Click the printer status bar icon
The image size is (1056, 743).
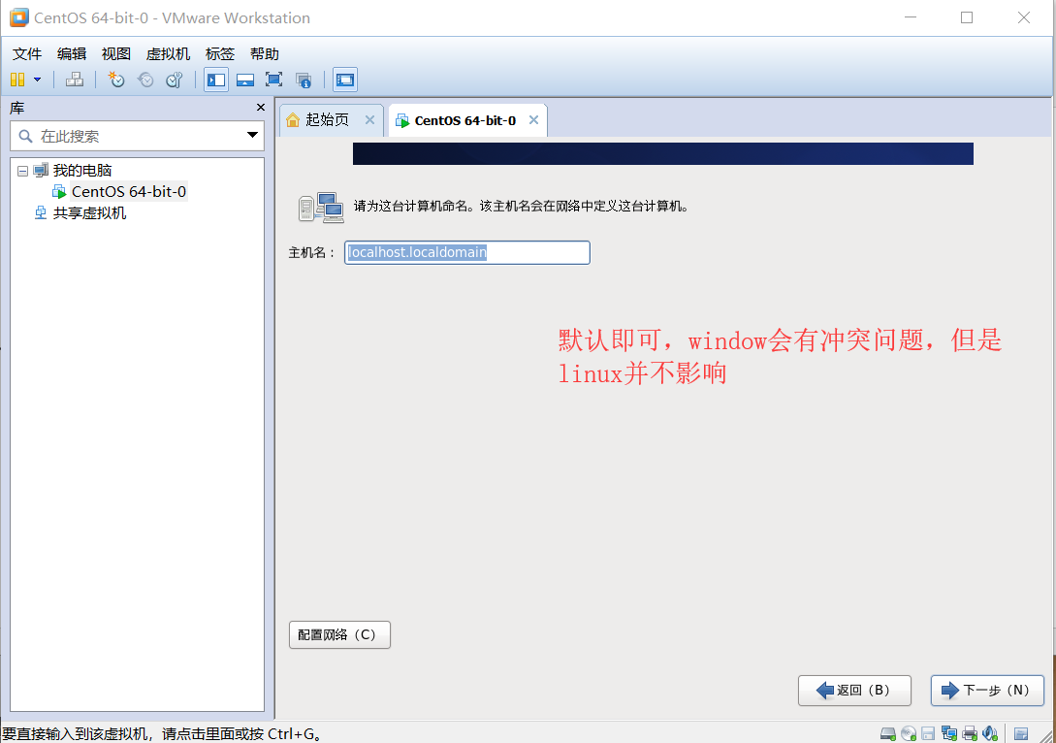(x=970, y=733)
